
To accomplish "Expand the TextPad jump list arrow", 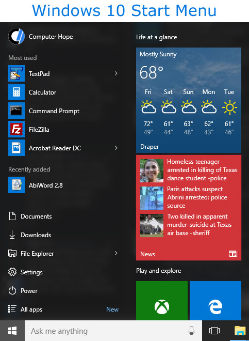I will pyautogui.click(x=116, y=73).
